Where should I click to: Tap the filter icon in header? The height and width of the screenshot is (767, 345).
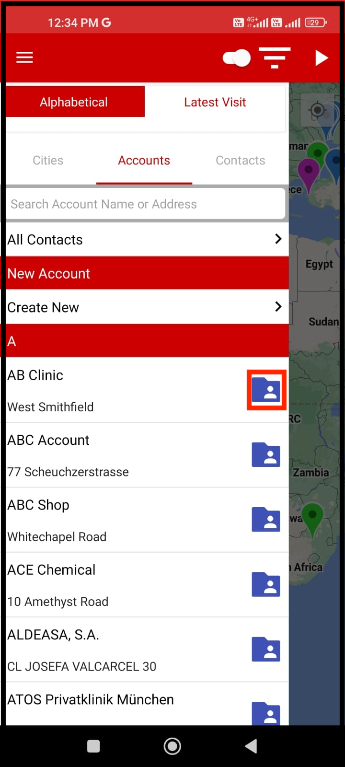click(275, 58)
